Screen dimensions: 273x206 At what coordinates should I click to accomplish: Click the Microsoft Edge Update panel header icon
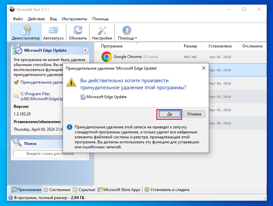pos(17,49)
